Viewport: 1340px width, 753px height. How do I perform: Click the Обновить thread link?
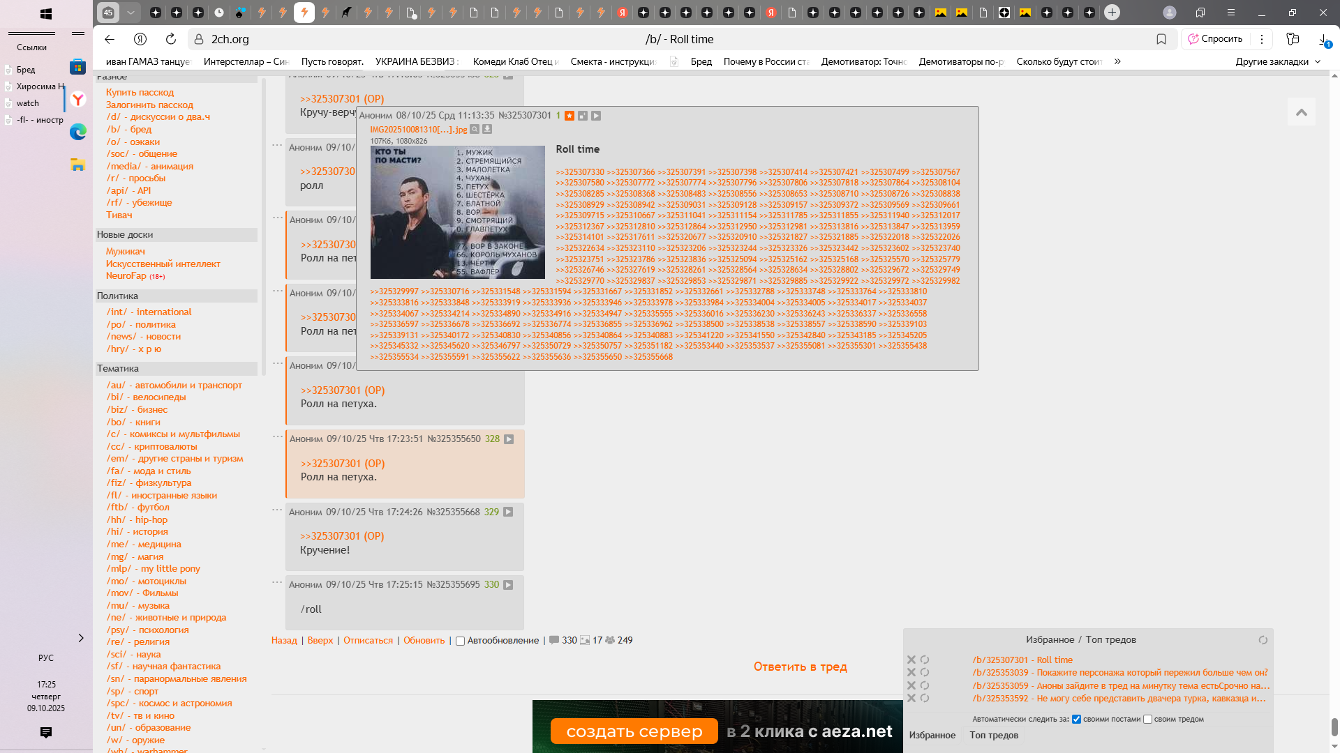[424, 641]
